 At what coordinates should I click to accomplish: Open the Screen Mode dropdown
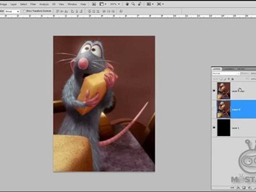click(160, 4)
